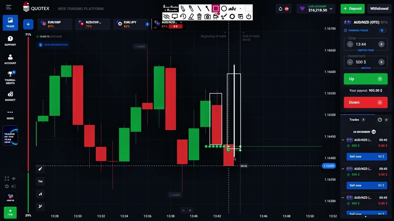Select the whiteboard monitor icon

point(175,17)
